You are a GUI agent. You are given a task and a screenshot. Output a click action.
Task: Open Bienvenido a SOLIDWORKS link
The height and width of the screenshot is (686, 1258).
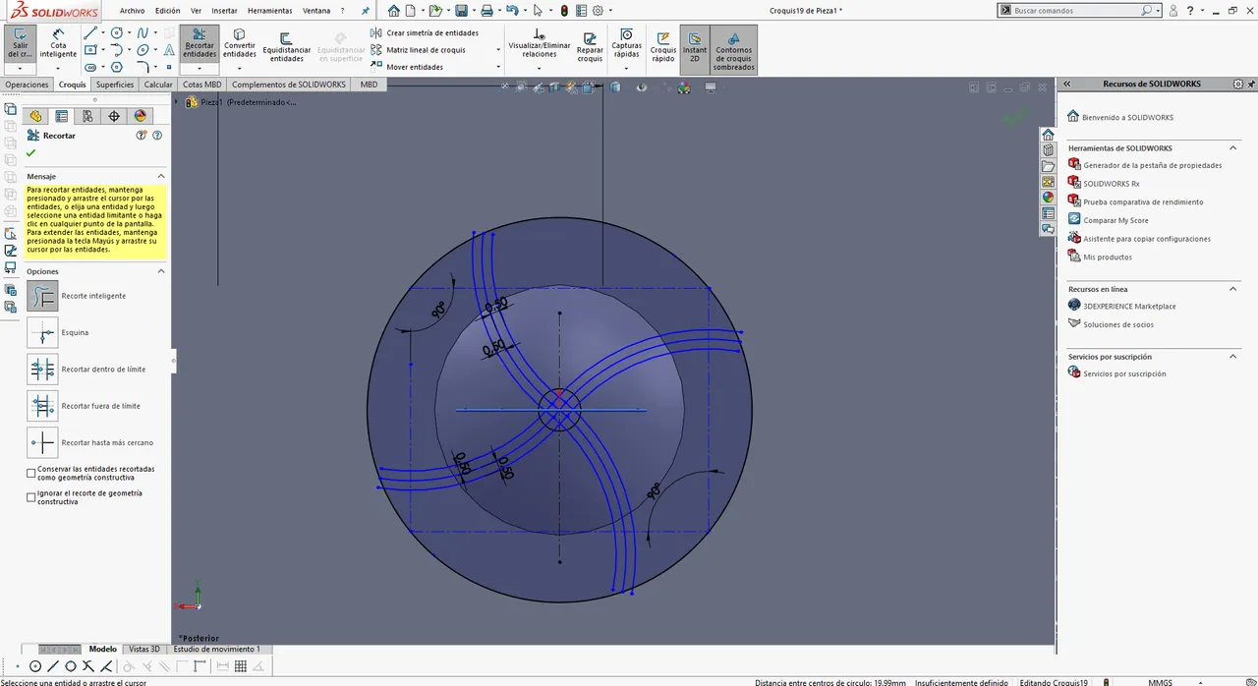pos(1127,117)
